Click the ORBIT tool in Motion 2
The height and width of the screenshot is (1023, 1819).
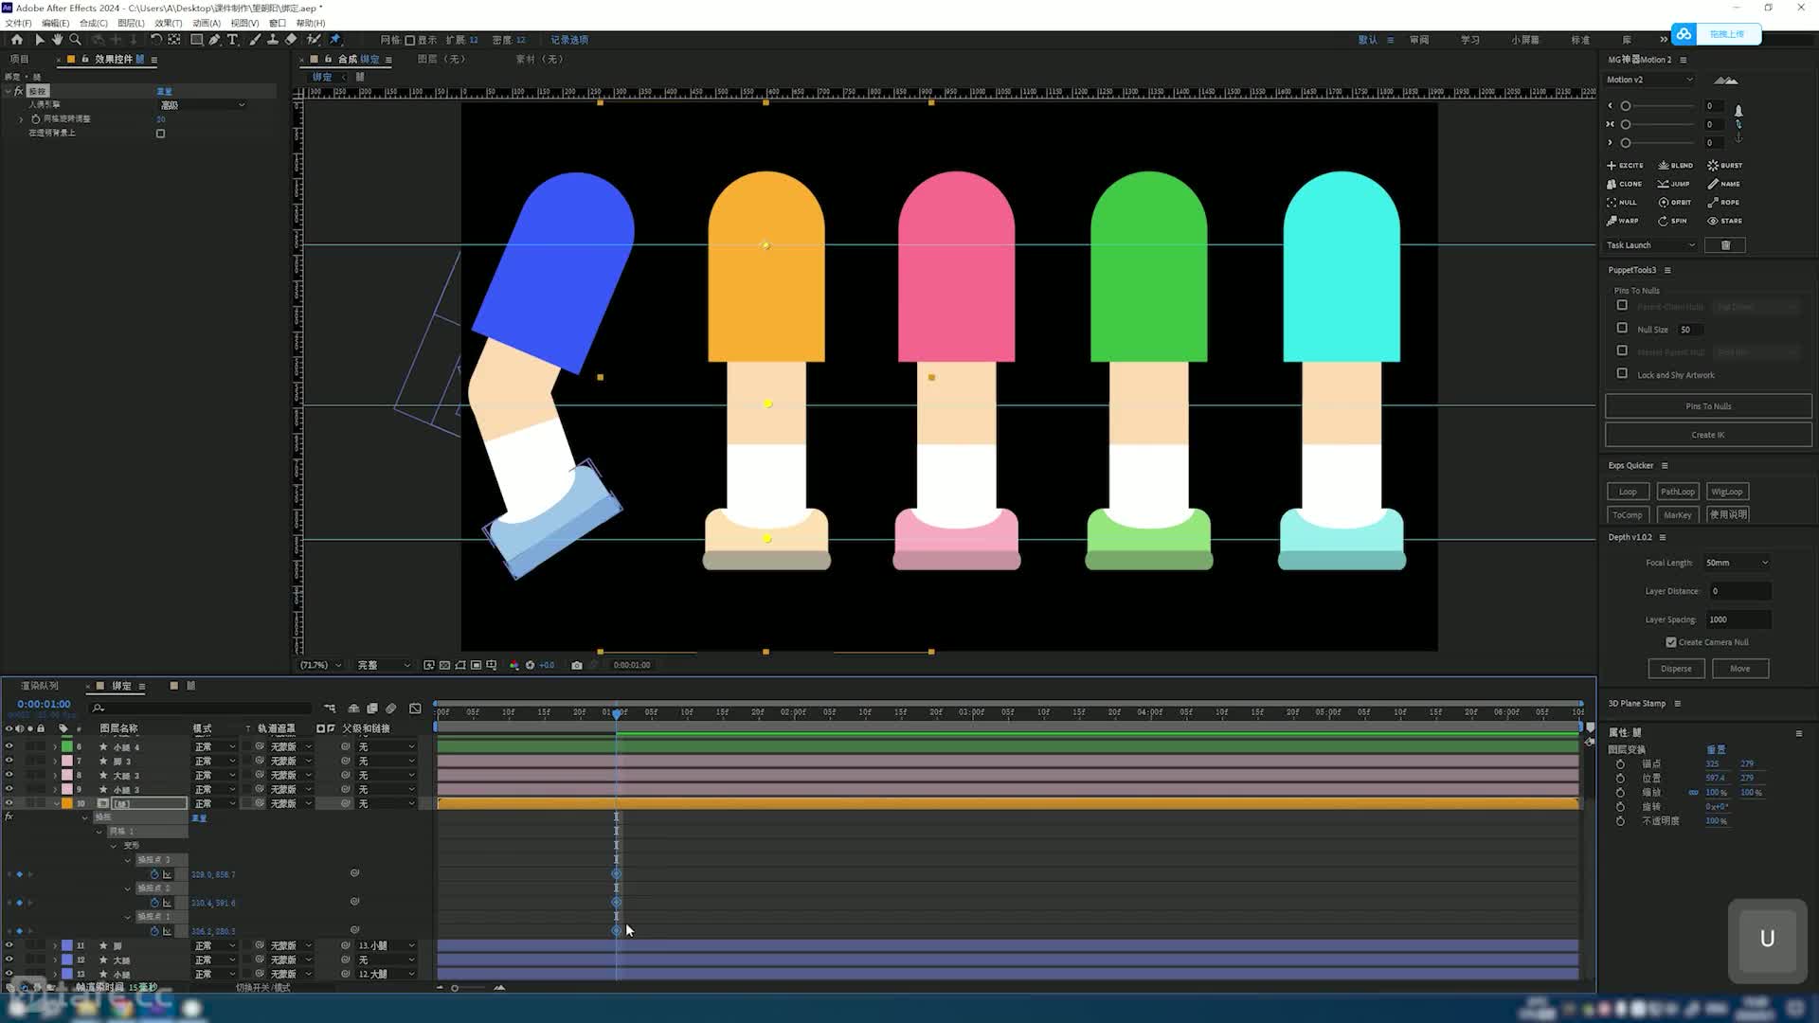(1675, 203)
